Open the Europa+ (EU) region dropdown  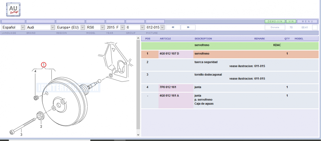[70, 27]
